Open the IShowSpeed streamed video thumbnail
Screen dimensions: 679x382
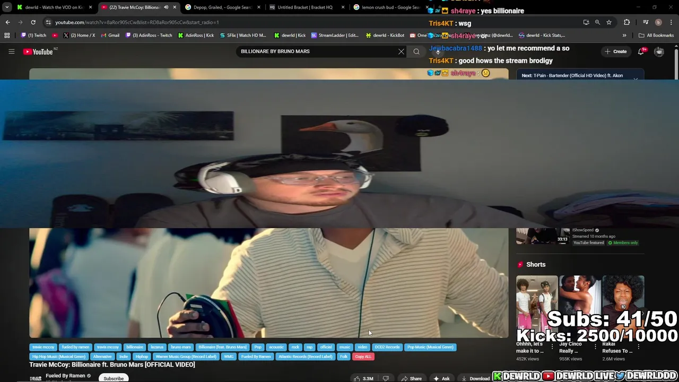[x=543, y=236]
